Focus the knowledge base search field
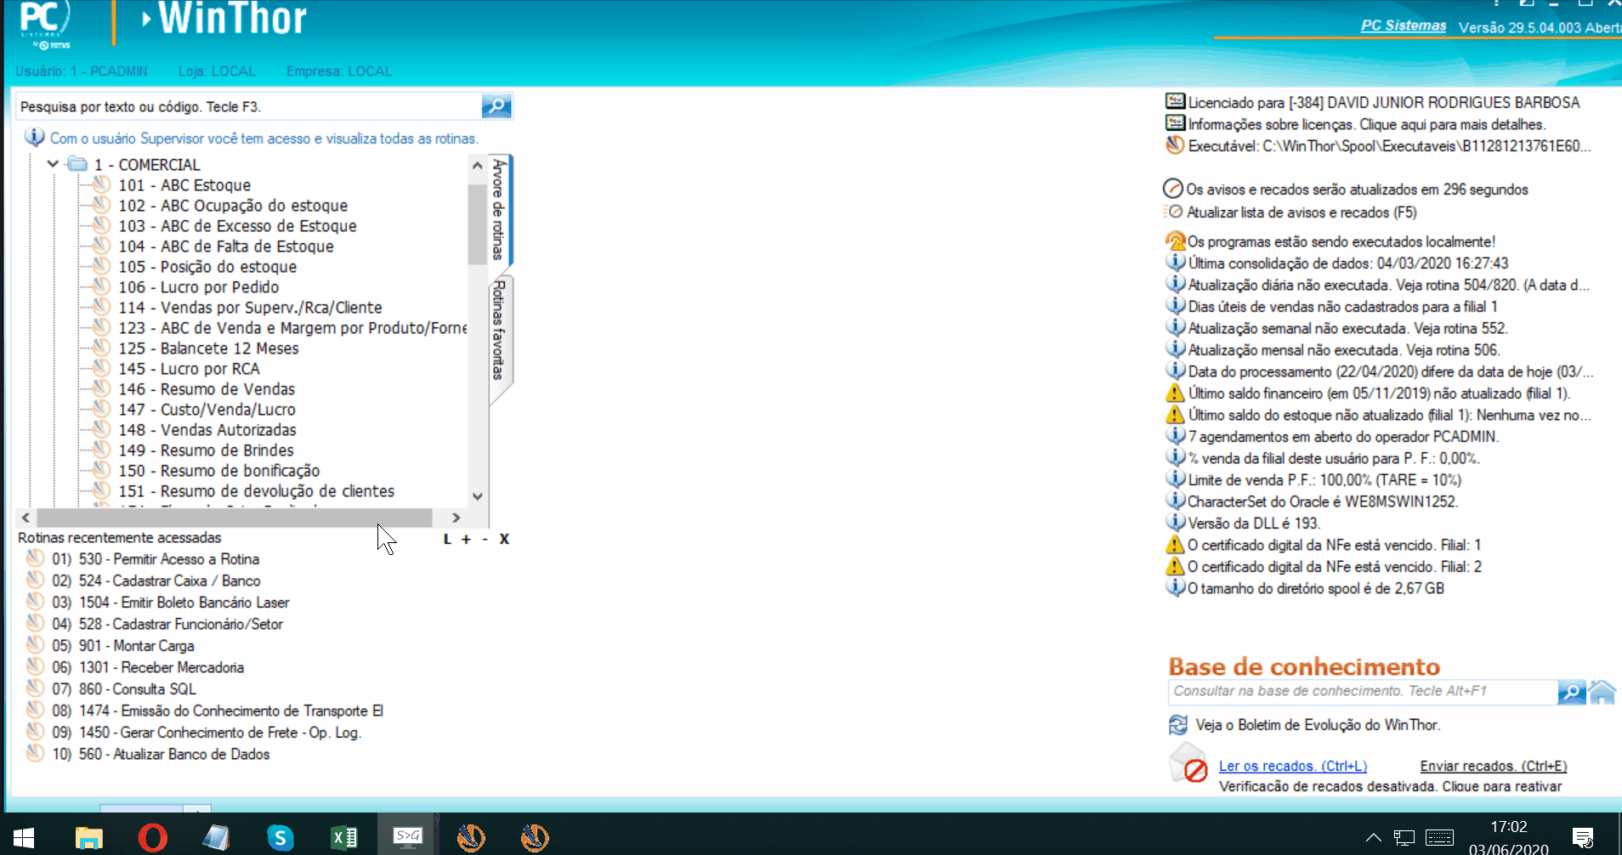The height and width of the screenshot is (855, 1622). [x=1363, y=692]
